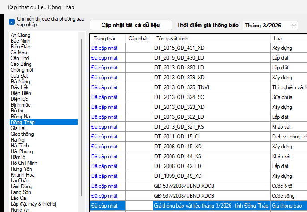Click the 'Cập nhật tất cả dữ liệu' button

pos(130,25)
